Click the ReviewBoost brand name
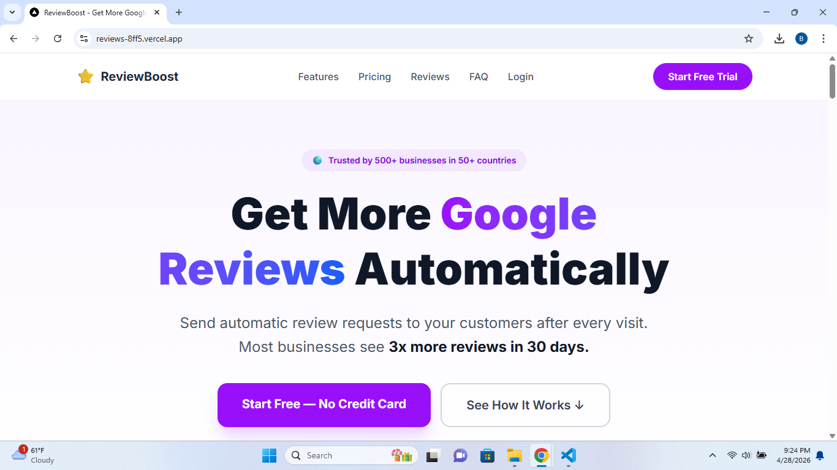The height and width of the screenshot is (470, 837). pyautogui.click(x=140, y=76)
